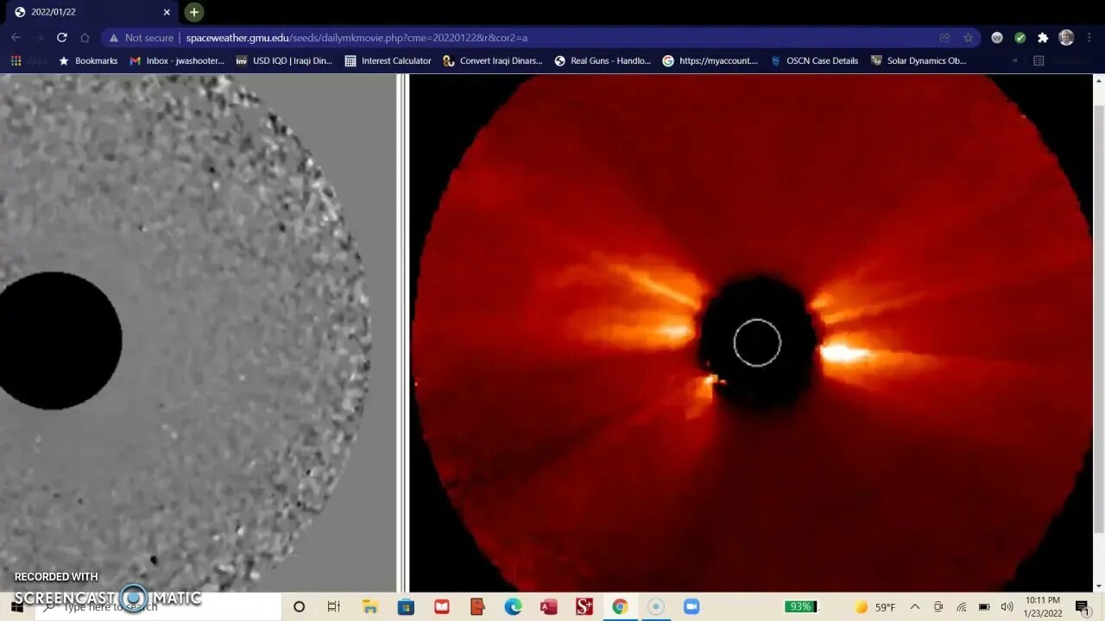Open the orange document app on taskbar
1105x621 pixels.
pyautogui.click(x=477, y=606)
